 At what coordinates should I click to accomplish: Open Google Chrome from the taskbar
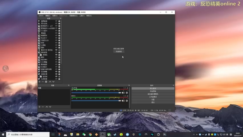click(x=90, y=135)
